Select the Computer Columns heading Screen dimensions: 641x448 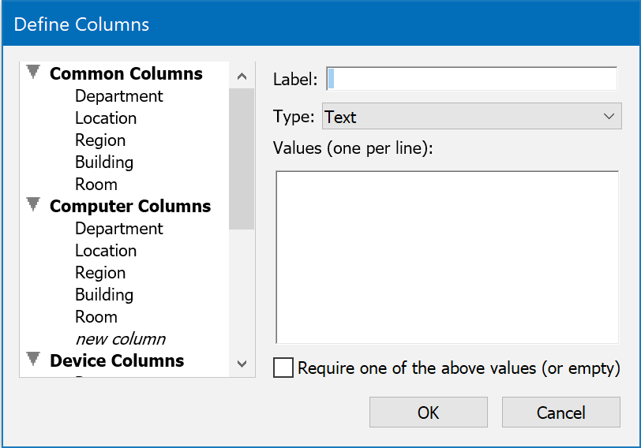[x=130, y=206]
